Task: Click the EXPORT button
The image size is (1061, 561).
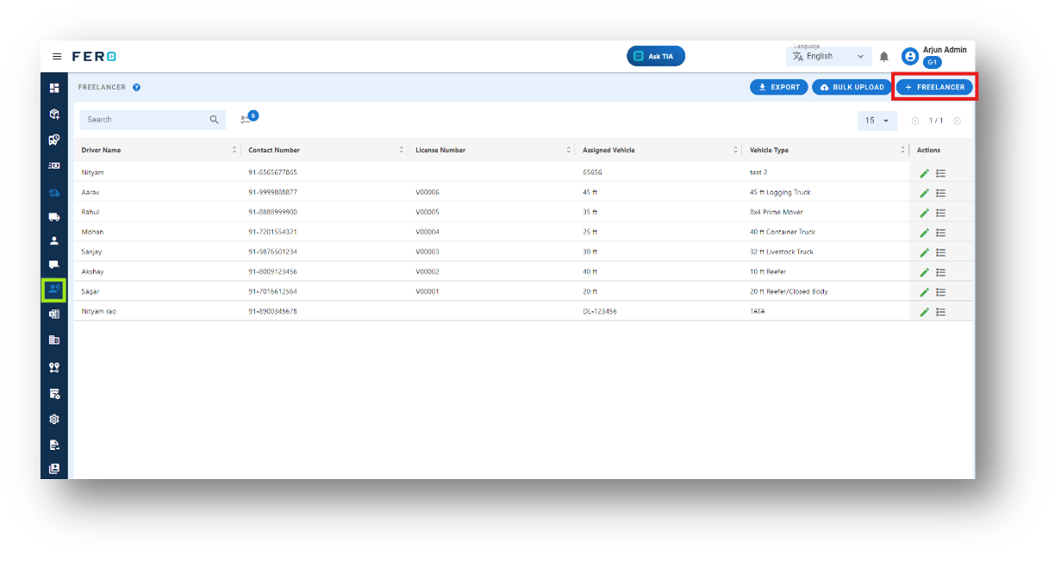Action: click(779, 87)
